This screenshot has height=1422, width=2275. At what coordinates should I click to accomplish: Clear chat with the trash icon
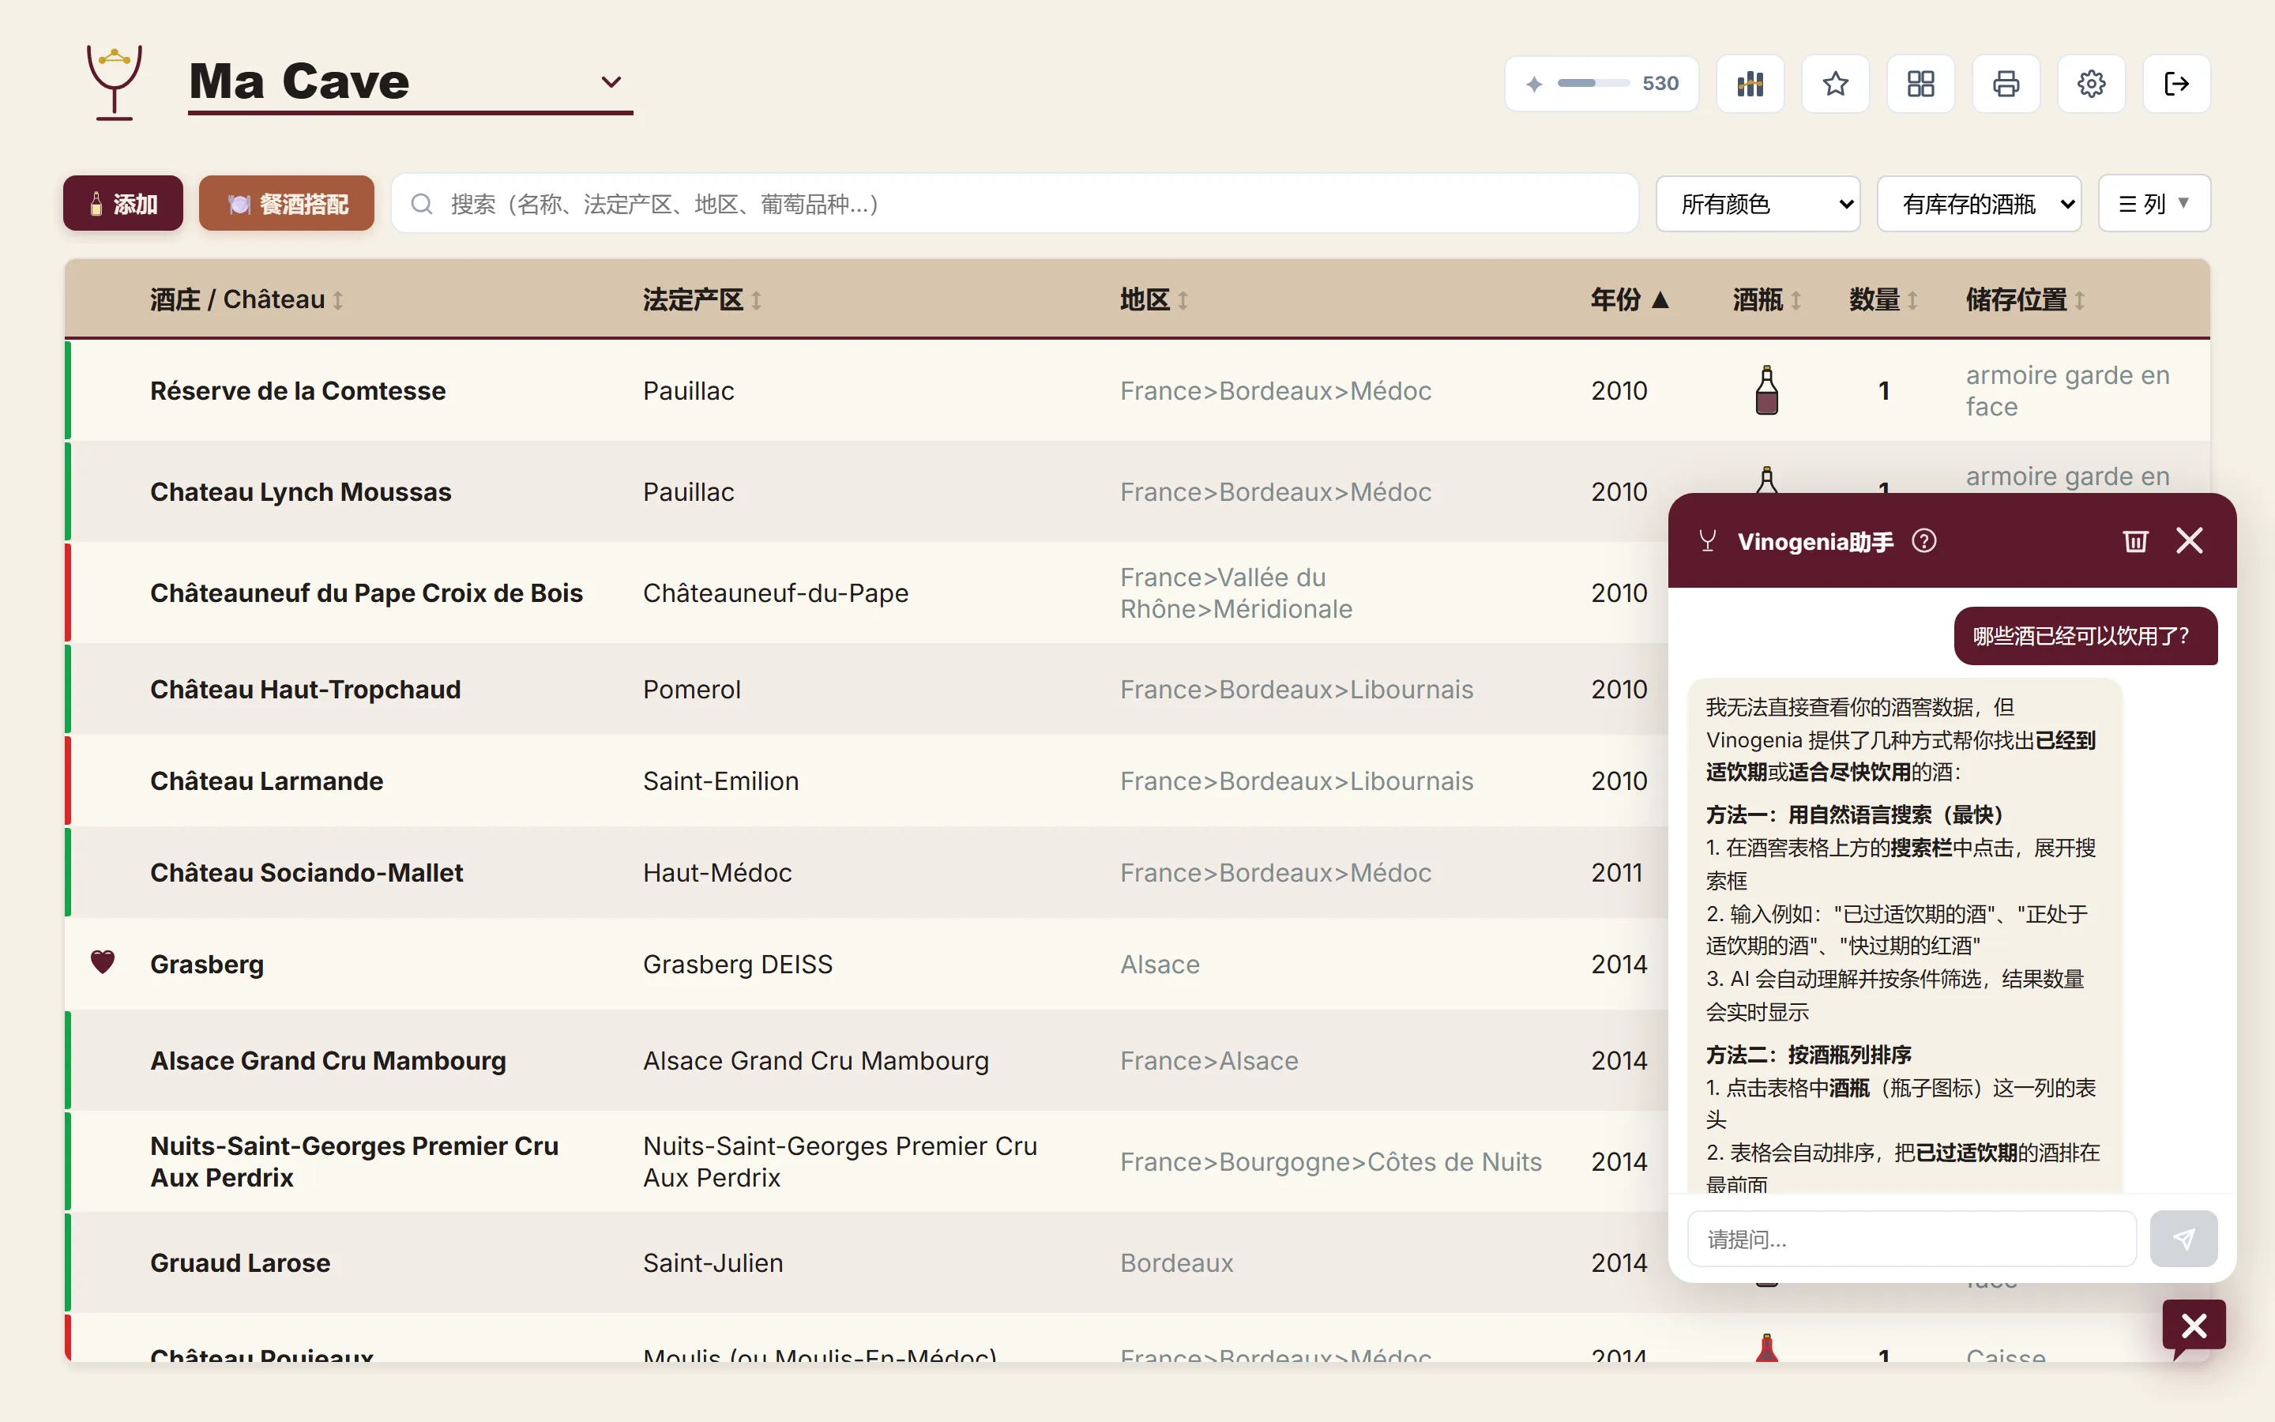(2135, 541)
